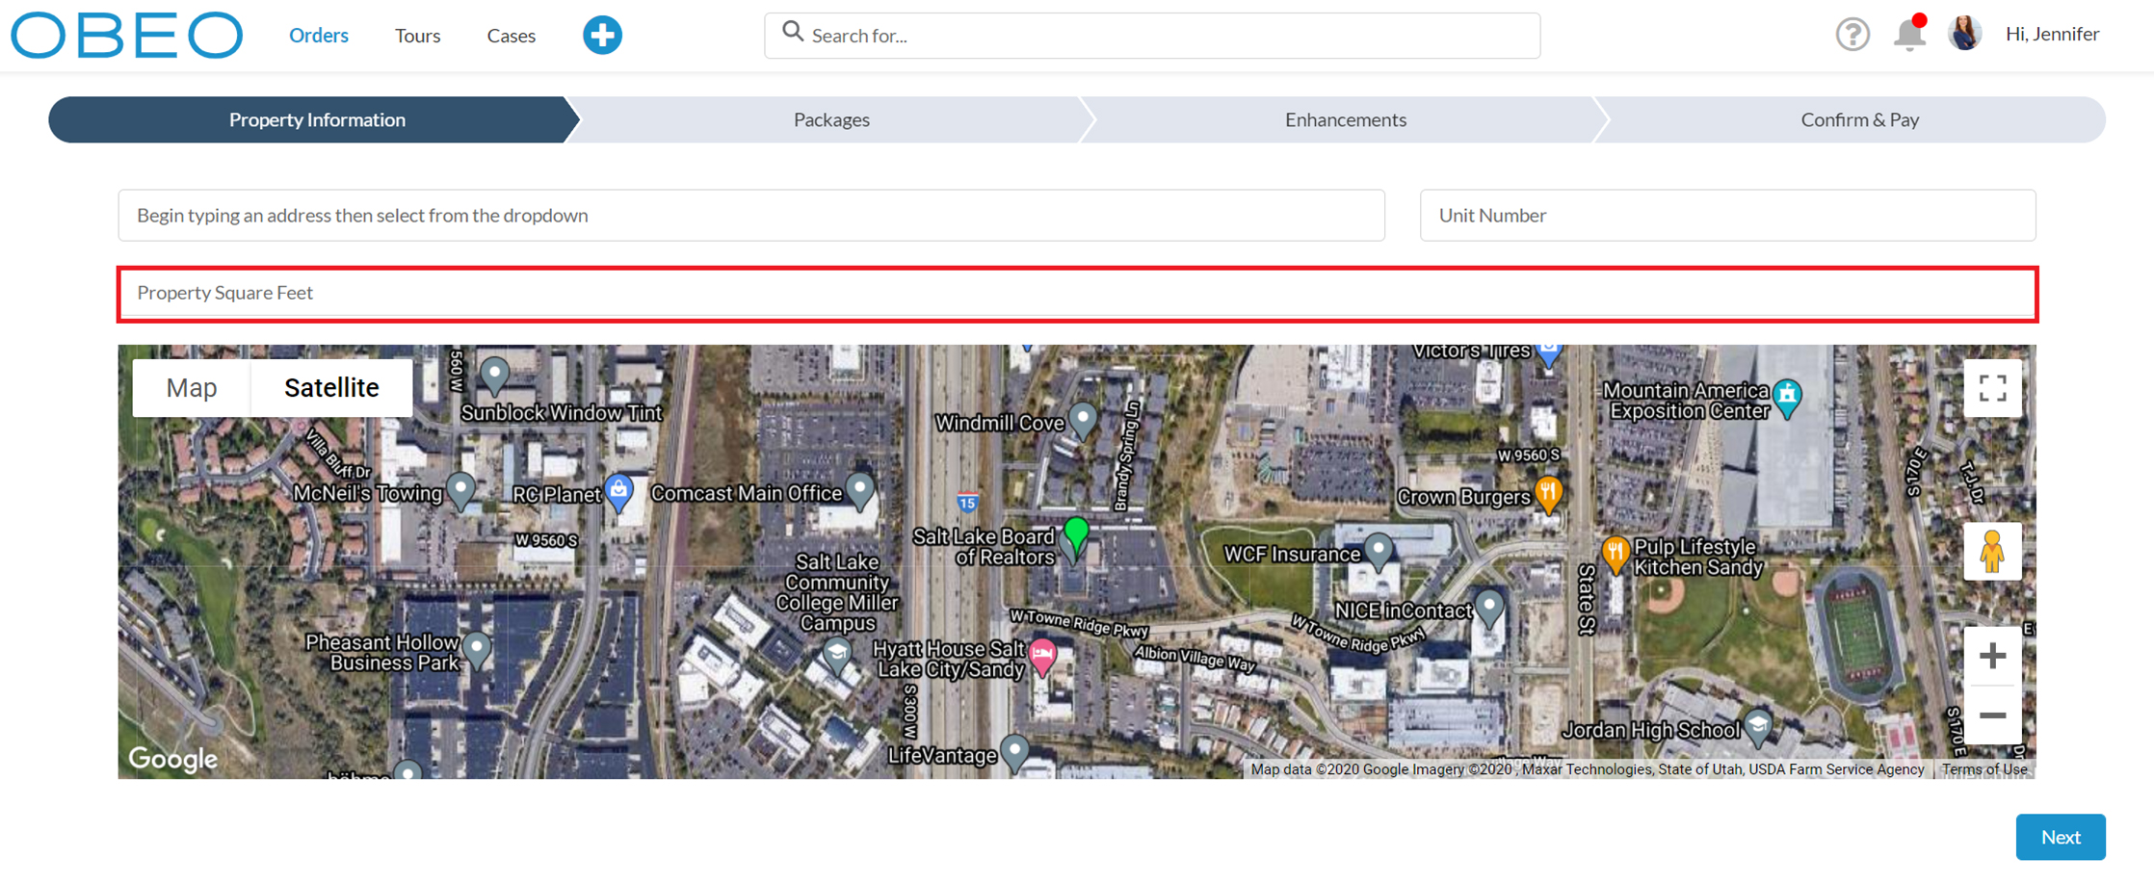
Task: Click the Hyatt House hotel pin
Action: pos(1041,657)
